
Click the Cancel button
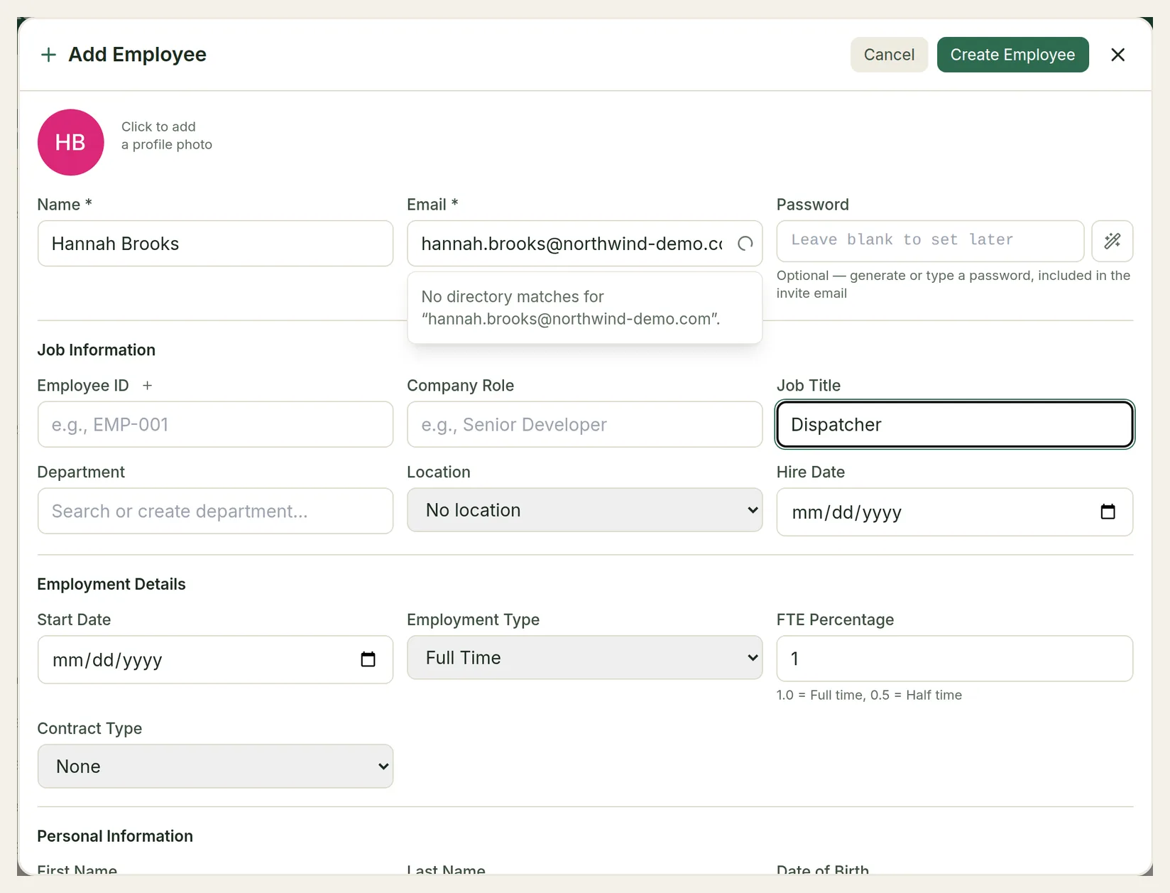pyautogui.click(x=889, y=55)
